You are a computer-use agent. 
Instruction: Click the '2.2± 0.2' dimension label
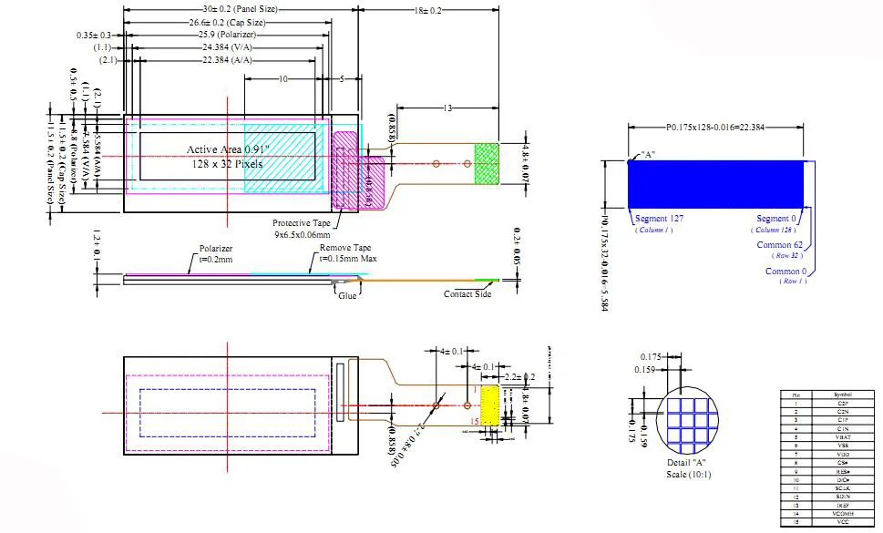click(519, 377)
